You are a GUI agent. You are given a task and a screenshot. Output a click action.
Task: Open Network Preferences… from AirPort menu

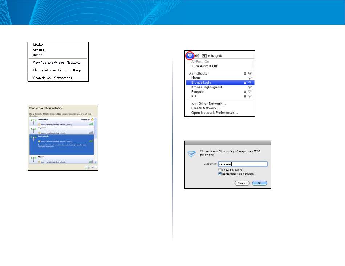pyautogui.click(x=214, y=113)
